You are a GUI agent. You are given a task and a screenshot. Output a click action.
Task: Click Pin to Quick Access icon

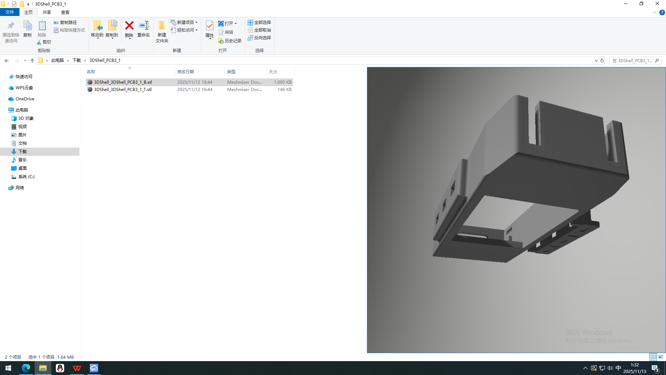click(x=11, y=26)
